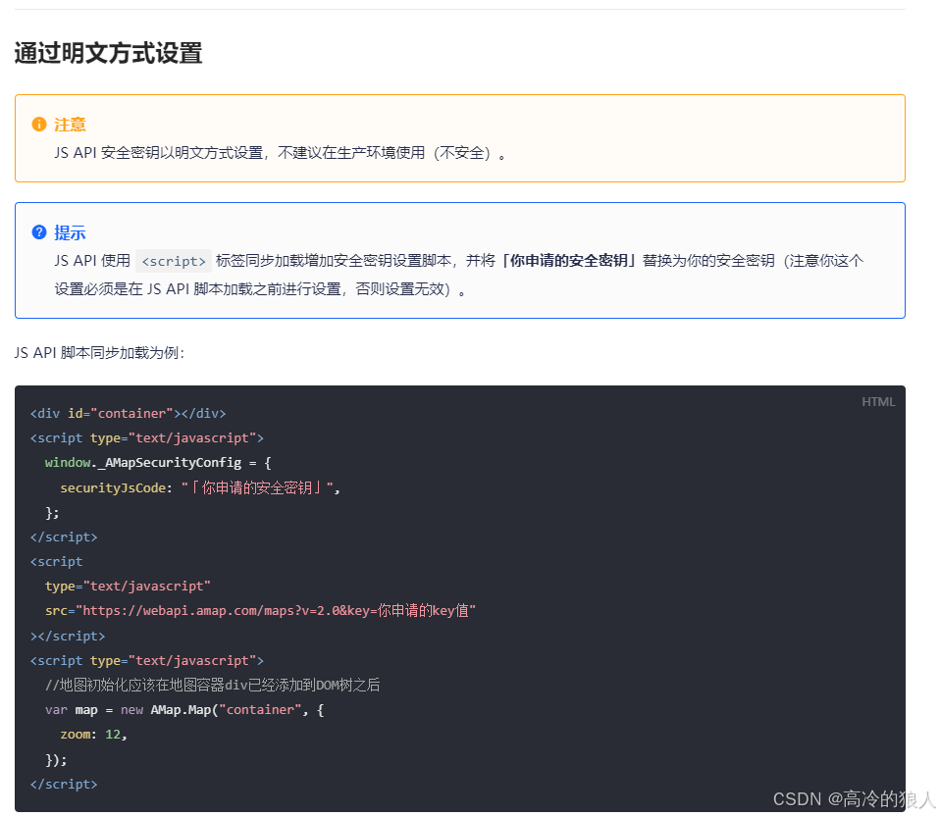Click the code line with div id="container"
The image size is (940, 817).
pyautogui.click(x=129, y=414)
